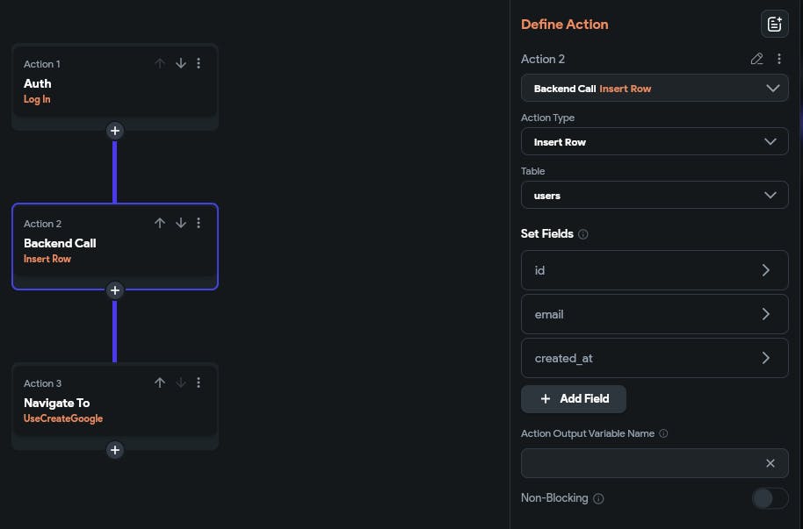
Task: Open the Backend Call Insert Row dropdown
Action: (655, 89)
